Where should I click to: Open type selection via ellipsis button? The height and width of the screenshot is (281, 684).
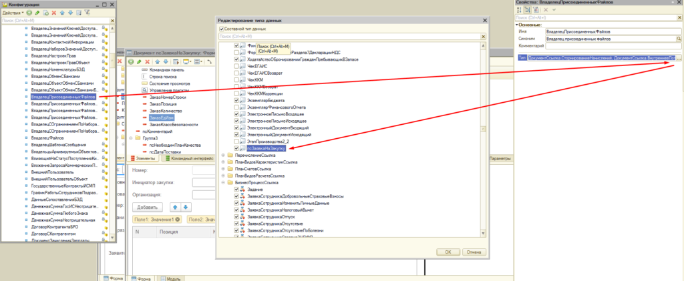tap(679, 58)
